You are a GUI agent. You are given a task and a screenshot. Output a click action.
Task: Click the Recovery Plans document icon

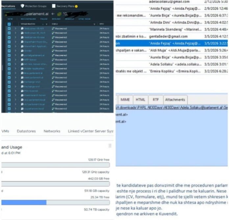click(x=53, y=6)
